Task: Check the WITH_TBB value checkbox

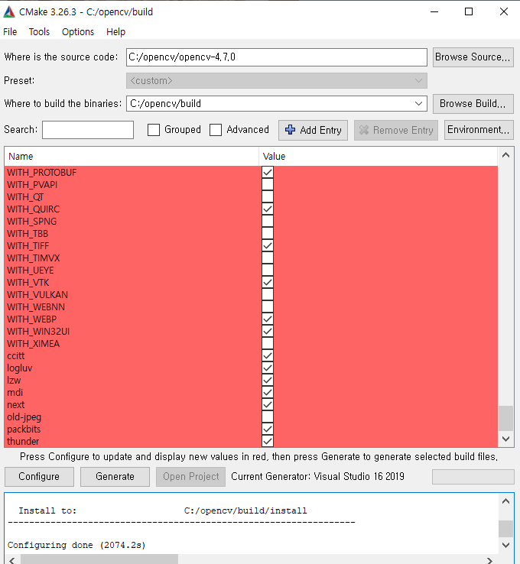Action: click(268, 233)
